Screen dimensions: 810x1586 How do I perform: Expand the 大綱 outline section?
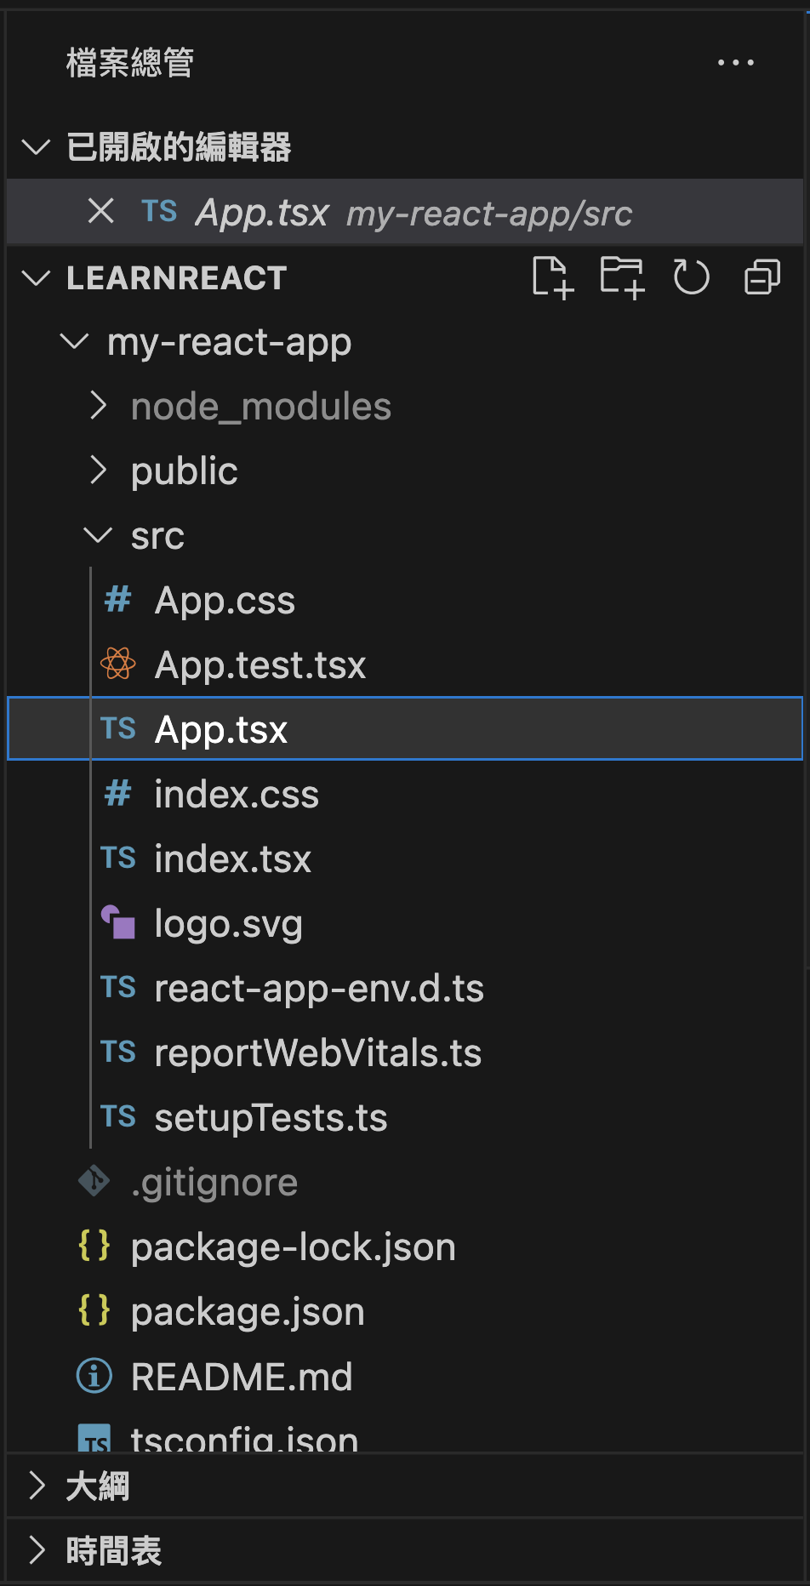click(x=37, y=1486)
